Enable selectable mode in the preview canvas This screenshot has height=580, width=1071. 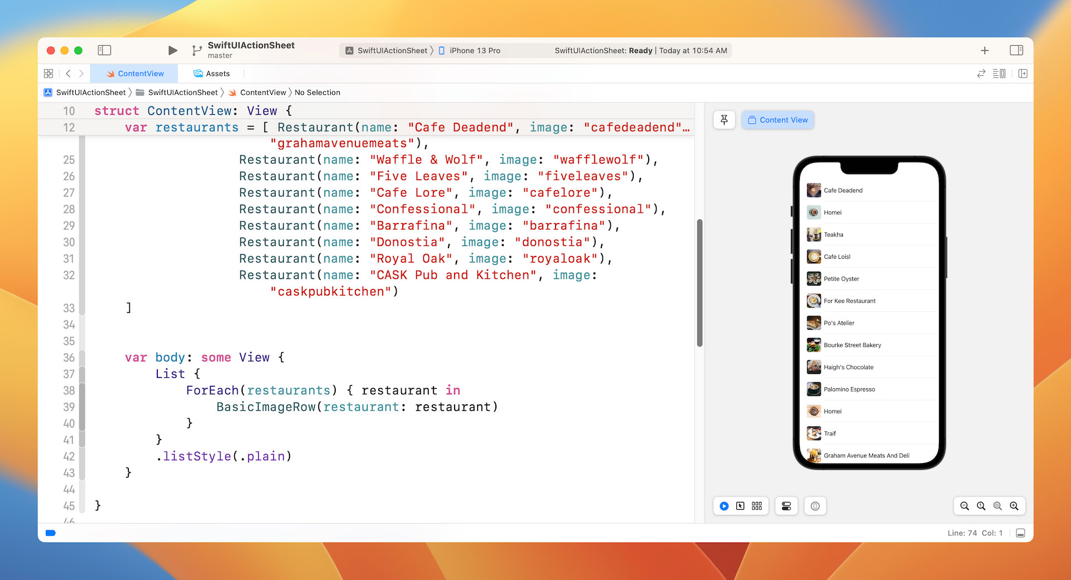pyautogui.click(x=740, y=506)
